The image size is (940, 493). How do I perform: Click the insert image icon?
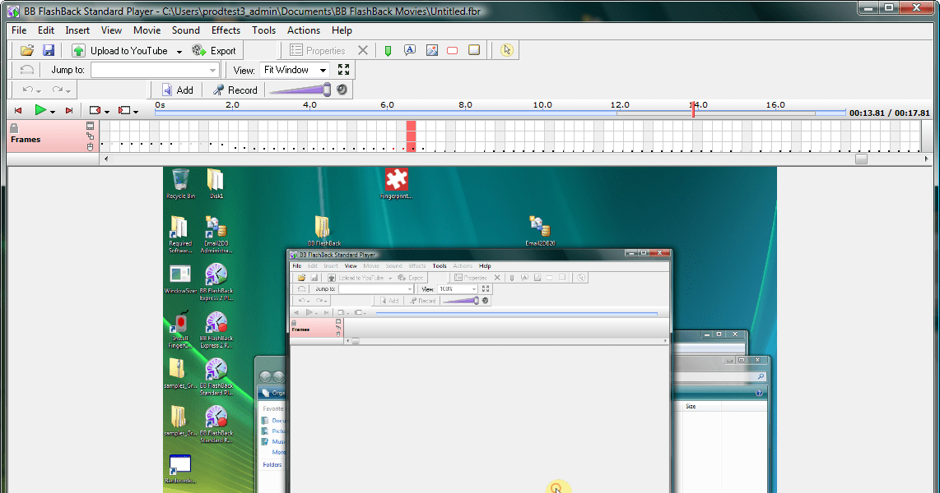tap(431, 51)
